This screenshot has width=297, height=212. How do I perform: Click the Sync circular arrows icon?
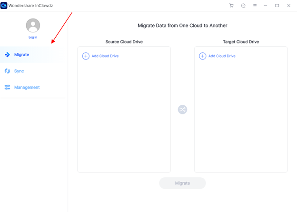[x=7, y=71]
